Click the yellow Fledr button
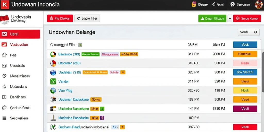264x132 pixels. [x=245, y=90]
